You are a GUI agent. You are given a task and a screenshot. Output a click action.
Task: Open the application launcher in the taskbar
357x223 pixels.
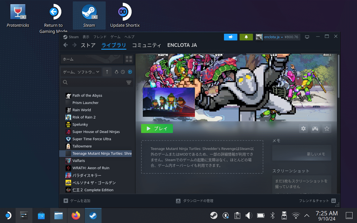click(8, 215)
